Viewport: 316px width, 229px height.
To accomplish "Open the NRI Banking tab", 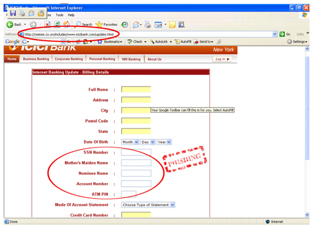I will (x=131, y=59).
